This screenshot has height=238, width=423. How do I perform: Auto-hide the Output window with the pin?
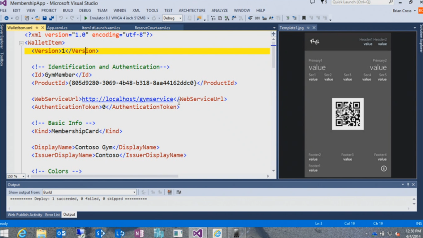tap(408, 185)
